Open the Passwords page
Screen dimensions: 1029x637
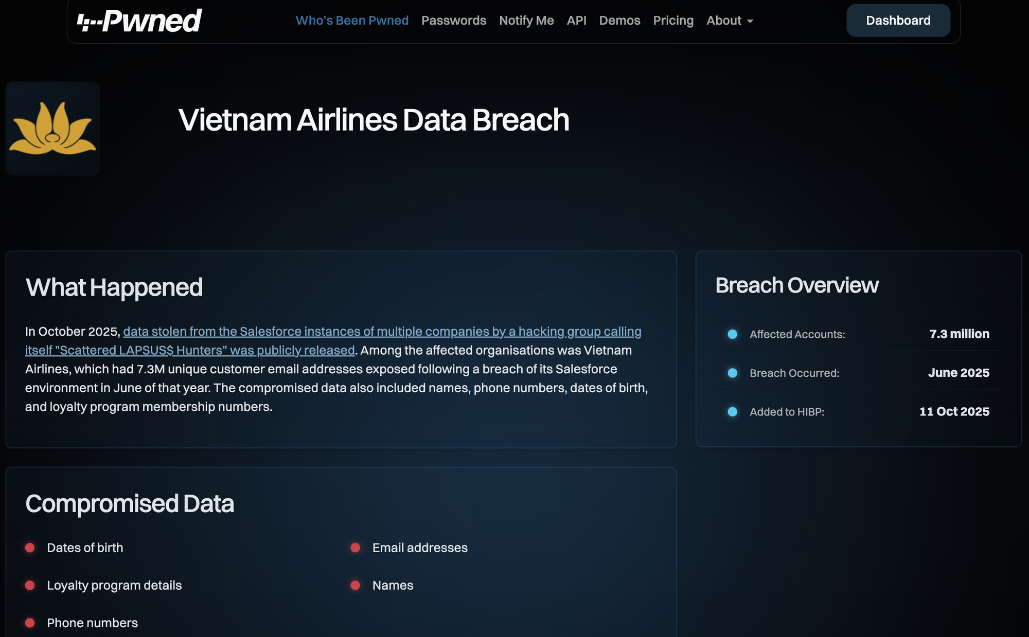click(454, 21)
